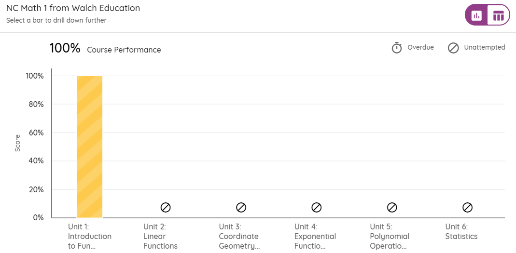Select the unattempted icon for Unit 4
The width and height of the screenshot is (516, 253).
tap(317, 207)
